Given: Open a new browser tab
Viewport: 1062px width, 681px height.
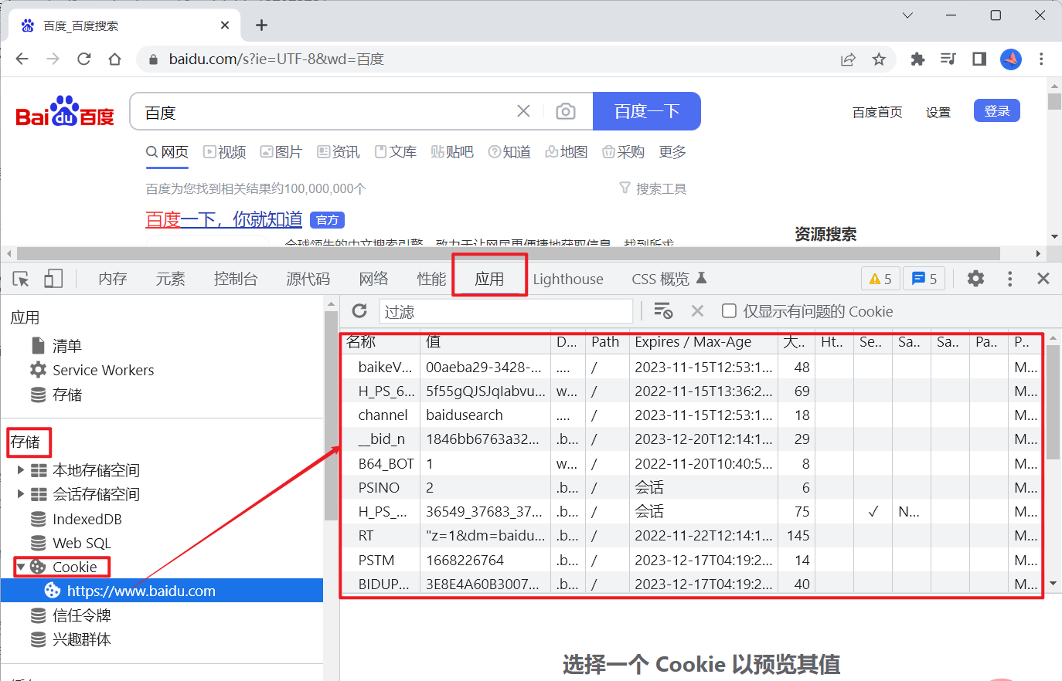Looking at the screenshot, I should click(x=261, y=25).
